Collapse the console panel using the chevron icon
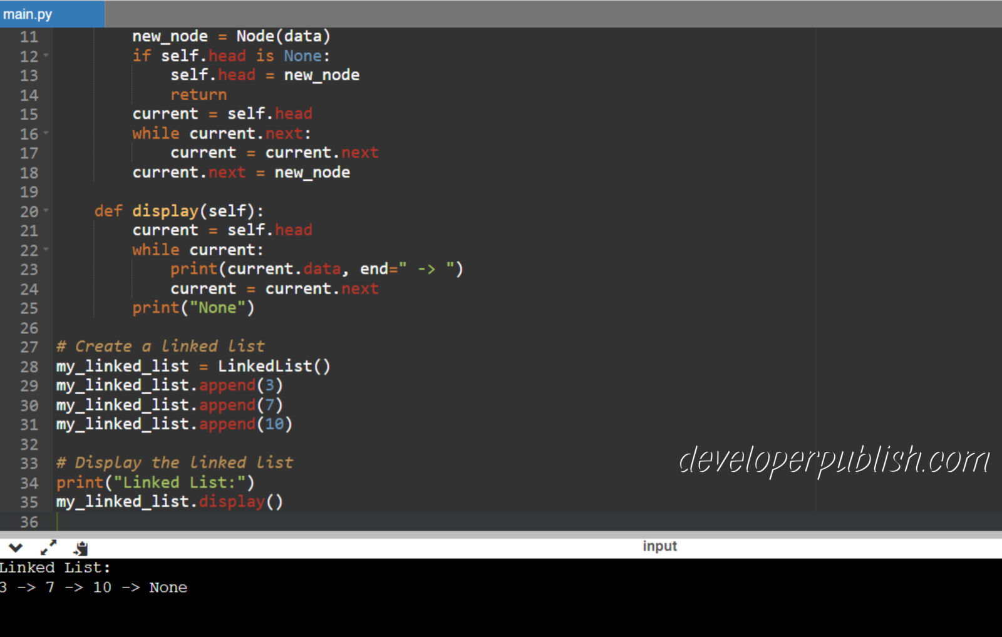Viewport: 1002px width, 637px height. pyautogui.click(x=16, y=547)
